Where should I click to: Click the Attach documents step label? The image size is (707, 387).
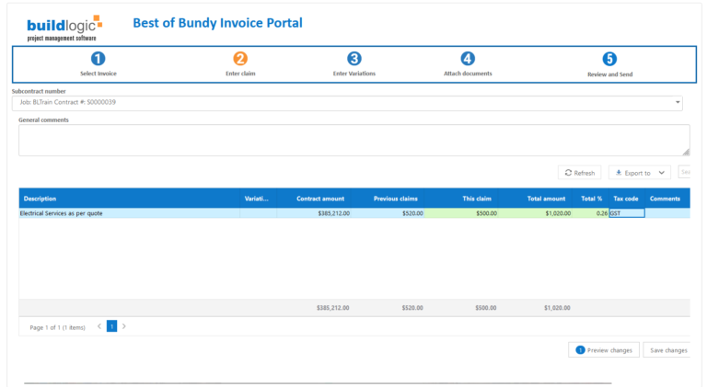(468, 74)
